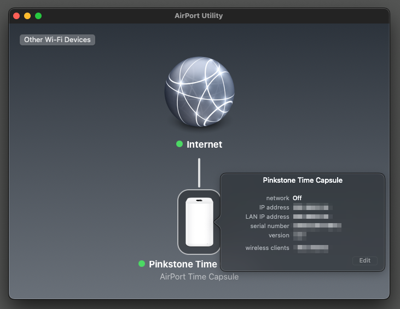
Task: Click the wireless clients label
Action: [268, 248]
